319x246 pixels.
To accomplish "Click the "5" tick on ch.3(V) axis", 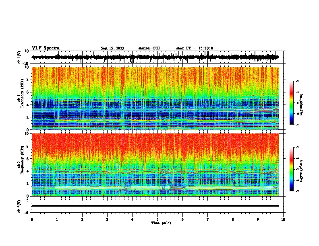I will (28, 200).
